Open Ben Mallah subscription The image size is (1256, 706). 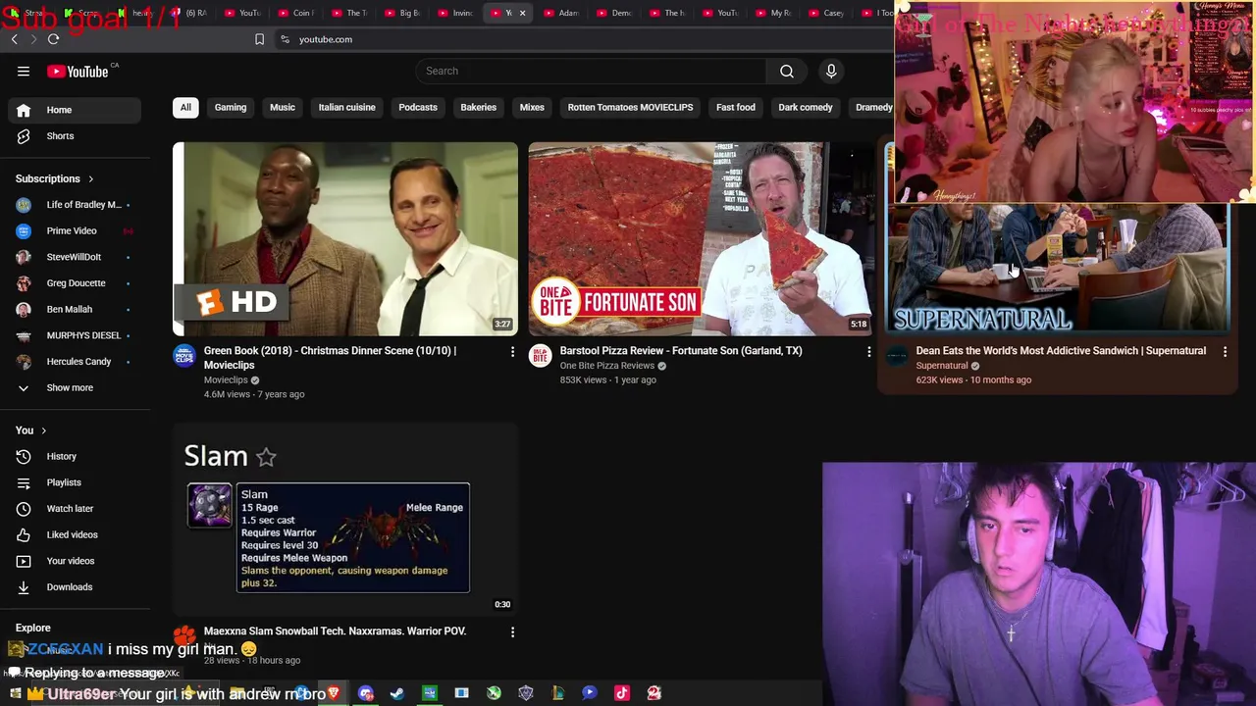tap(75, 309)
